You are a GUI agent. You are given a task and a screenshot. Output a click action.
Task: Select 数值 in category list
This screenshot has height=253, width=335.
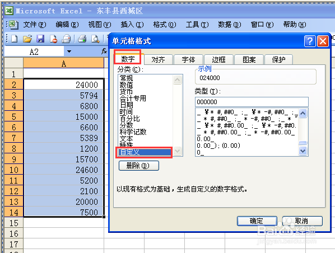[126, 85]
